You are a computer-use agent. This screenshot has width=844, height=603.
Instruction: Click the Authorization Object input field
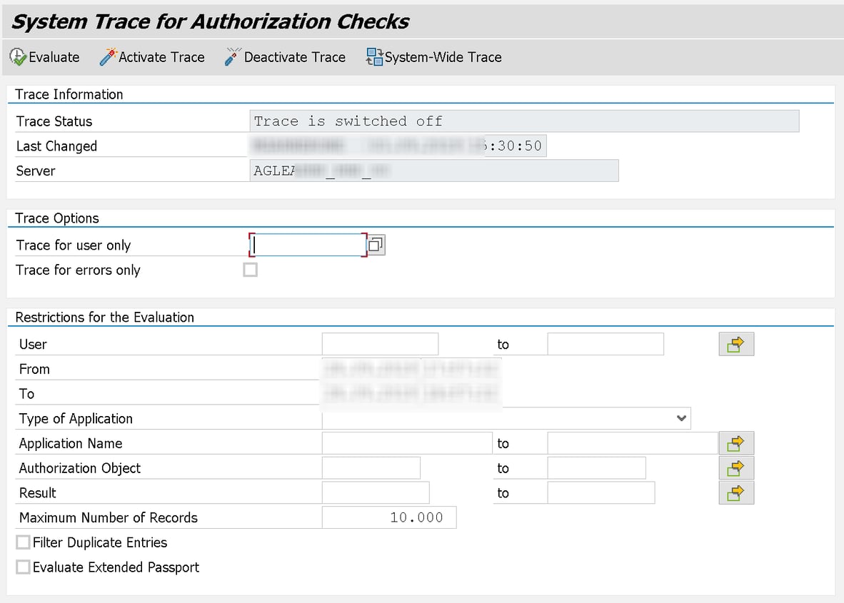(x=371, y=467)
